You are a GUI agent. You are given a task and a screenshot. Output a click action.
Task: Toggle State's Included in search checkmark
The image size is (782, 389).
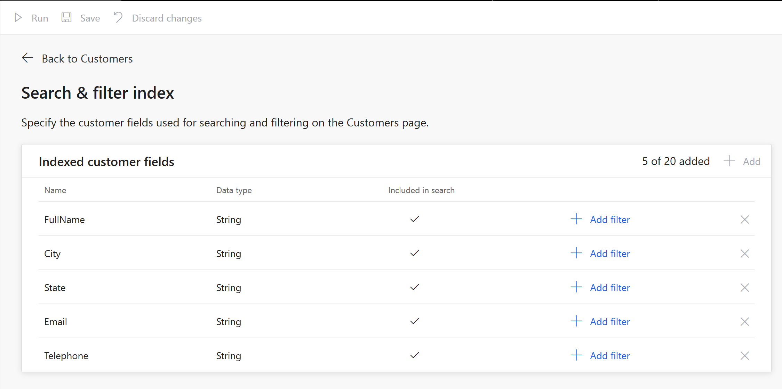(x=415, y=287)
